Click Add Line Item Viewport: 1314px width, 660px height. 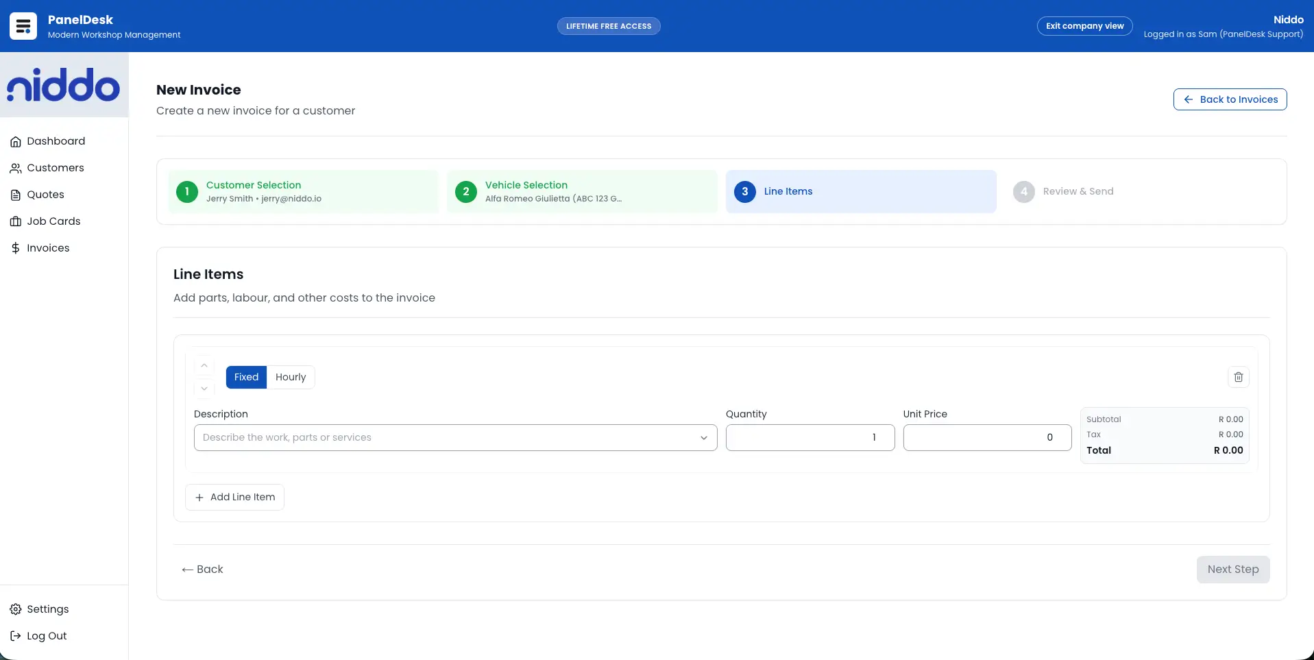click(x=234, y=497)
